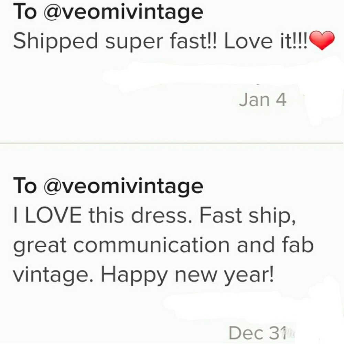The width and height of the screenshot is (344, 344).
Task: Click "To" before @veomivintage in the dress review
Action: click(24, 186)
